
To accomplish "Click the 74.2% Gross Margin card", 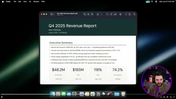I will (117, 73).
